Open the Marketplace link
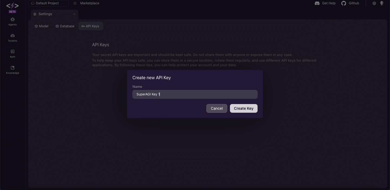390x190 pixels. [x=90, y=3]
